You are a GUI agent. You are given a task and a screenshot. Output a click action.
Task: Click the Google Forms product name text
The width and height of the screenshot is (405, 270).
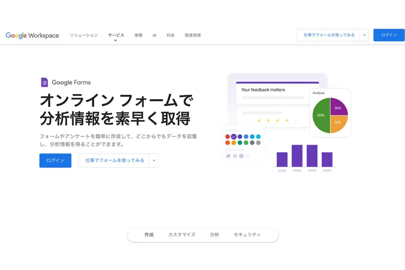pyautogui.click(x=71, y=82)
